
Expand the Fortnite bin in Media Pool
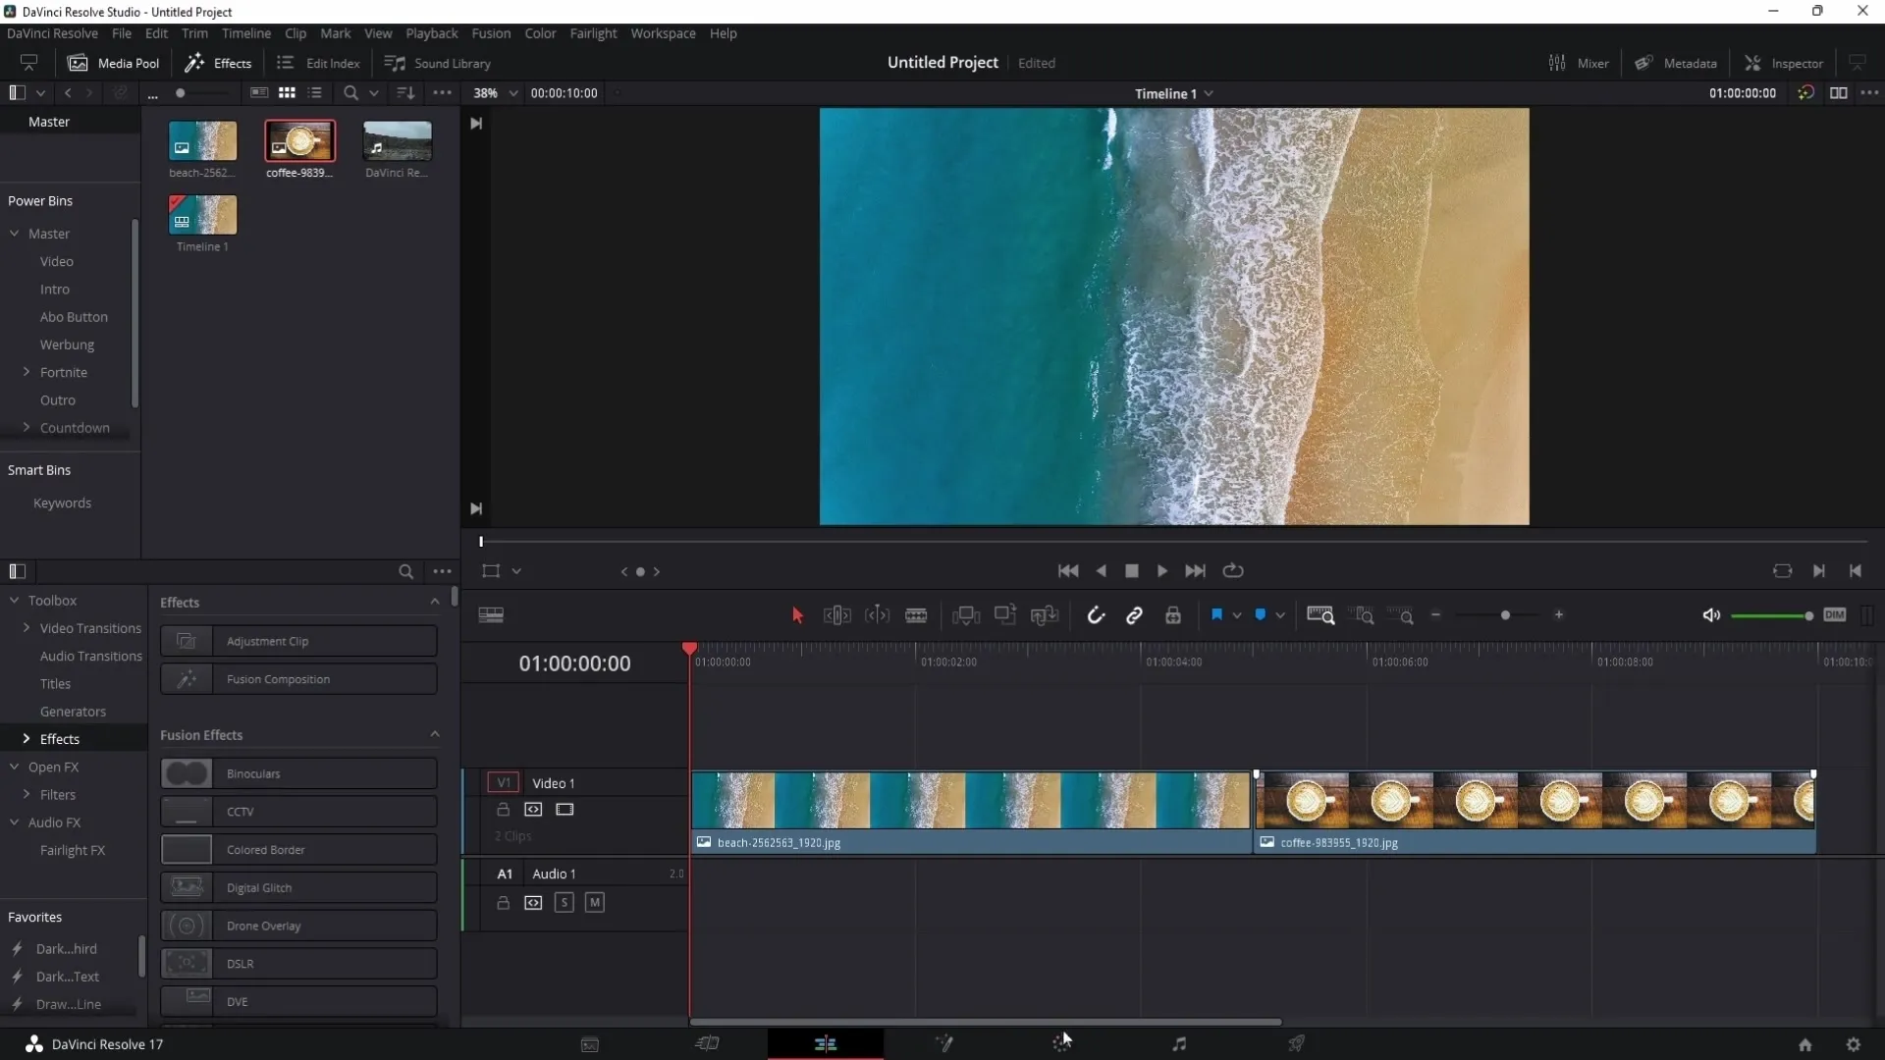pos(26,371)
